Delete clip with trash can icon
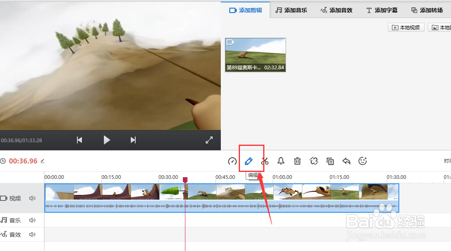The height and width of the screenshot is (251, 451). click(x=297, y=161)
